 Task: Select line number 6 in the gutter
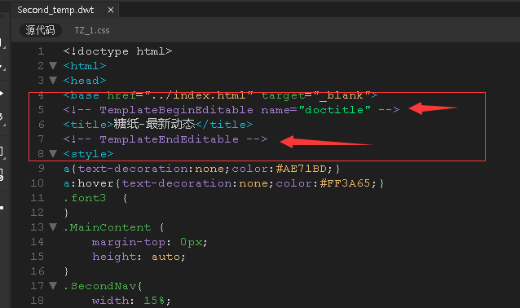[x=41, y=125]
